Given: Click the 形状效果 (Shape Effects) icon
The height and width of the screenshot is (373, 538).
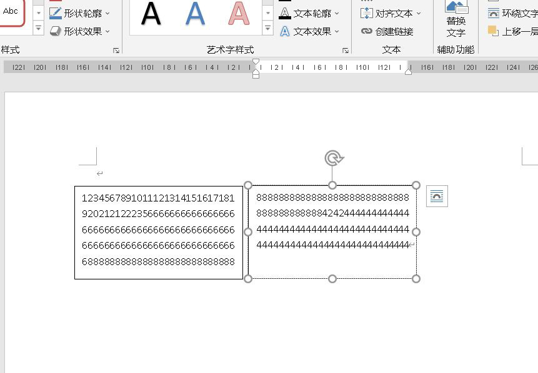Looking at the screenshot, I should tap(55, 29).
